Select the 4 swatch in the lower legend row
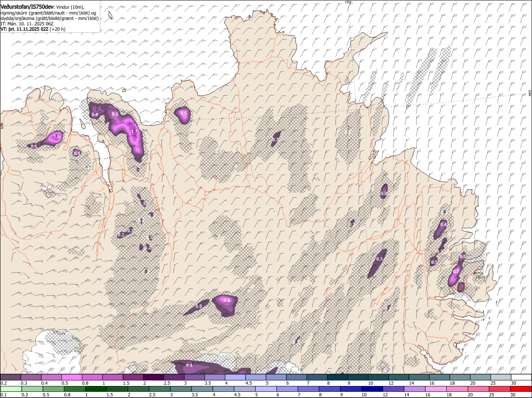 pyautogui.click(x=224, y=389)
